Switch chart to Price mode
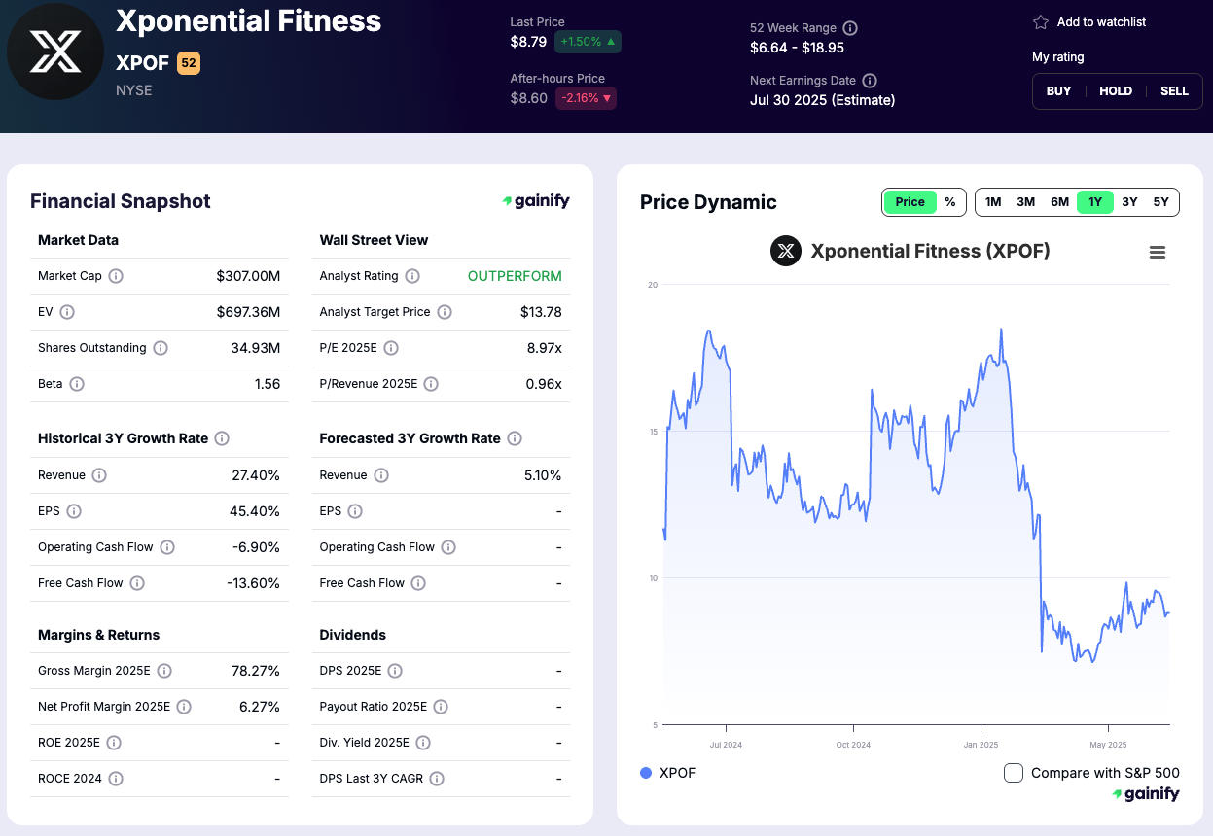This screenshot has height=836, width=1213. pyautogui.click(x=910, y=202)
